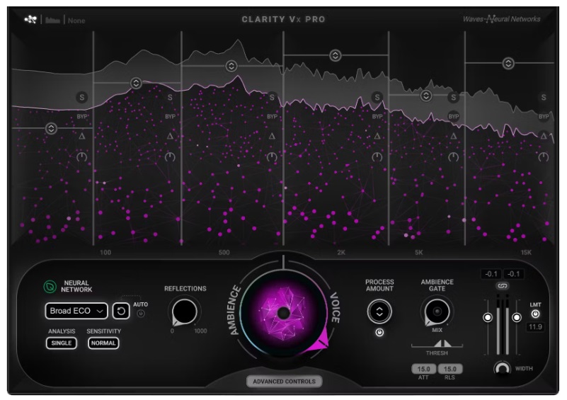The height and width of the screenshot is (400, 567).
Task: Click the link icon above output faders
Action: click(503, 286)
